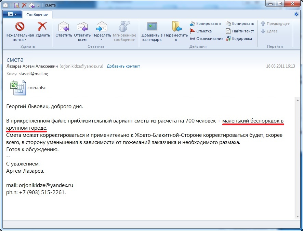Open Найти текст (Find text)

coord(240,31)
